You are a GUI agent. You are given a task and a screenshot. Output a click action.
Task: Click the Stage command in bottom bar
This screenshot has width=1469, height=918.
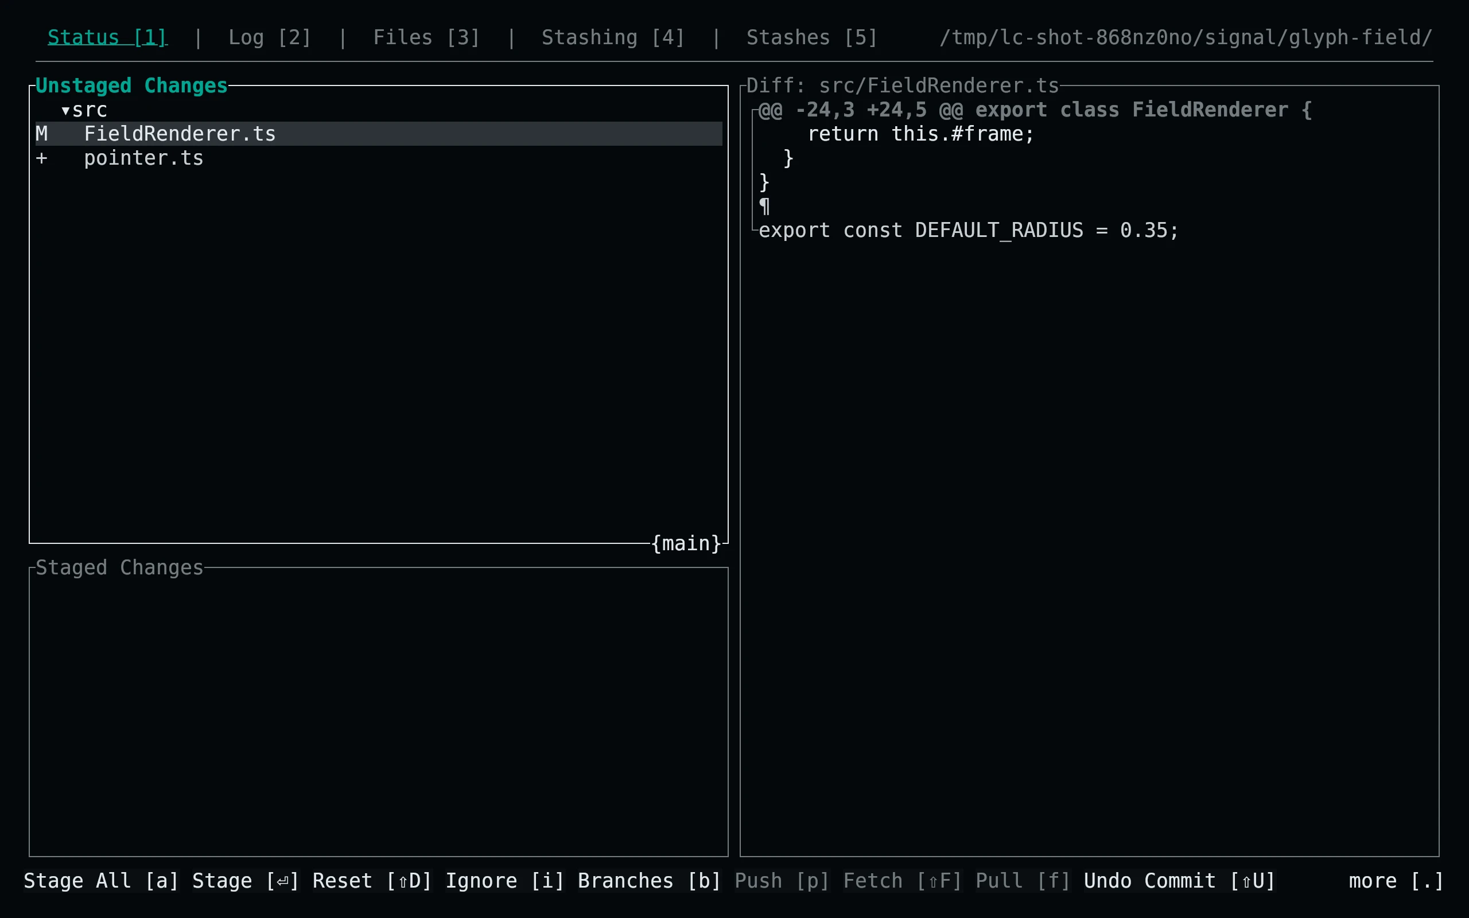246,880
